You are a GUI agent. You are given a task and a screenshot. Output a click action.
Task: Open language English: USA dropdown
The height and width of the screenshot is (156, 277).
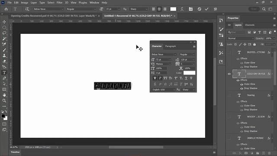pyautogui.click(x=164, y=90)
